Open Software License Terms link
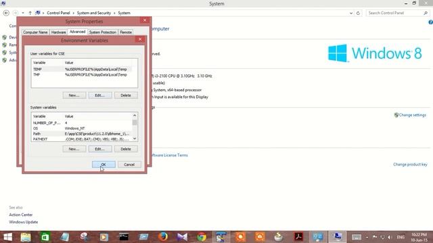This screenshot has width=433, height=243. (x=170, y=155)
